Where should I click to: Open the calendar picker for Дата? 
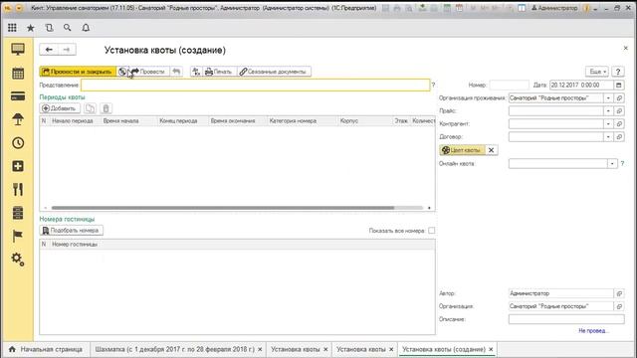619,85
